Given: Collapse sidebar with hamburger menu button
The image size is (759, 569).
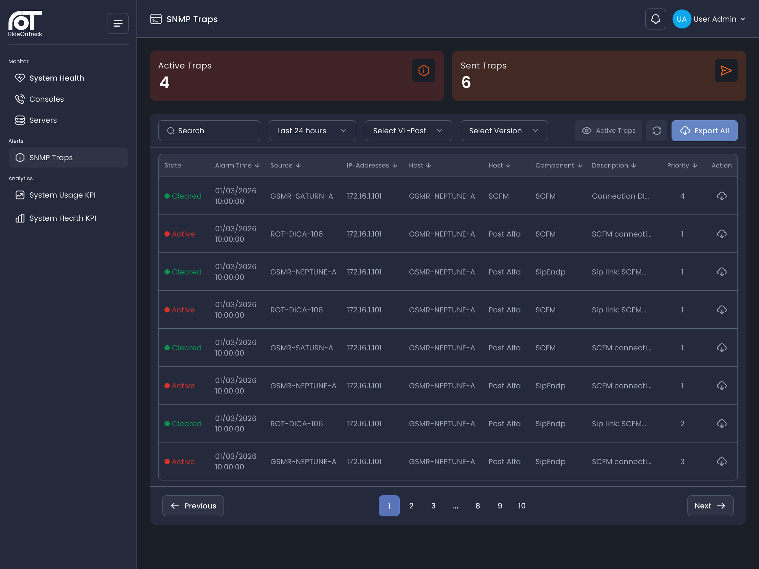Looking at the screenshot, I should pos(118,23).
